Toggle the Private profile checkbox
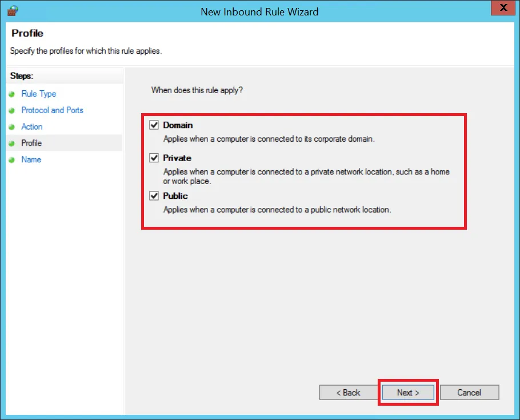This screenshot has width=520, height=420. [x=154, y=158]
